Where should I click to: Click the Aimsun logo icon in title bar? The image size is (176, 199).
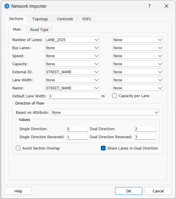(7, 6)
